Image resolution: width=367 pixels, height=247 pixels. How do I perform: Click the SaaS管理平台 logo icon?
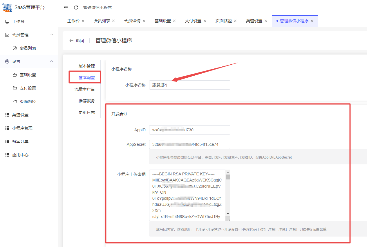pyautogui.click(x=8, y=7)
